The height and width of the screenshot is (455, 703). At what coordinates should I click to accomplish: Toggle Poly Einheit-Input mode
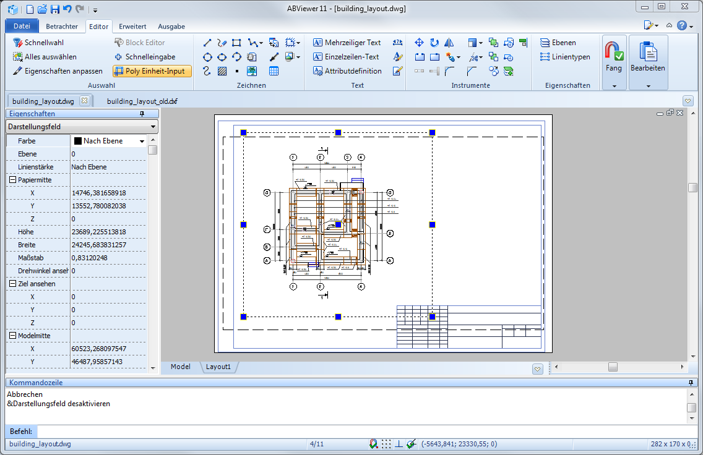(152, 71)
